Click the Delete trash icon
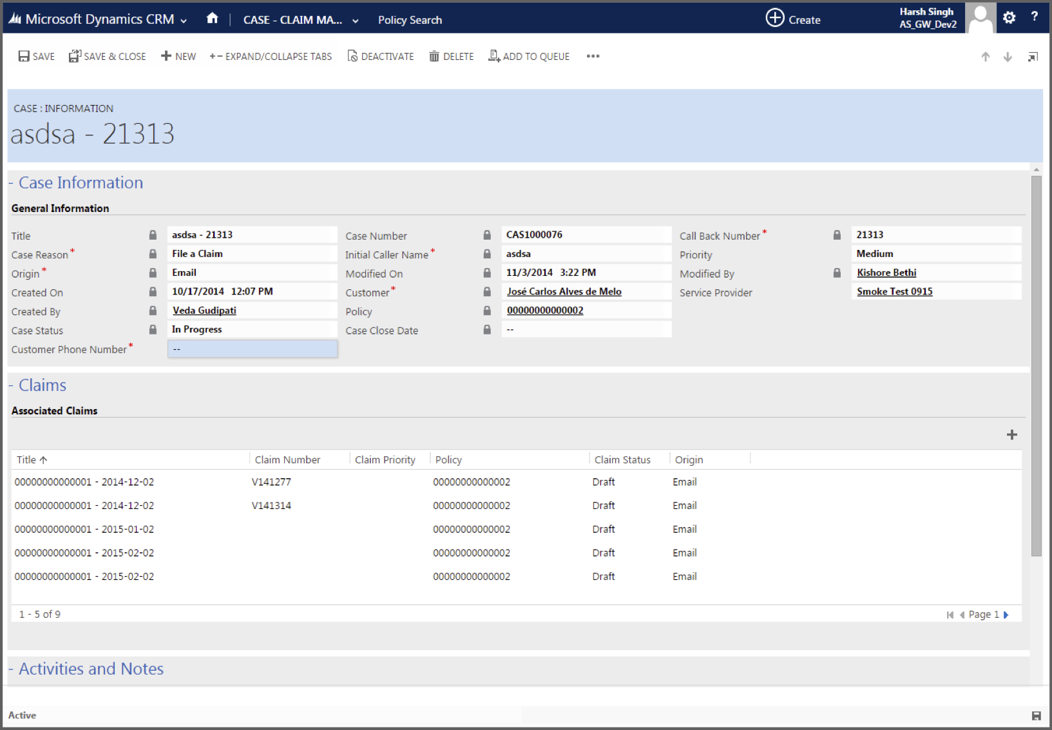1052x730 pixels. (x=434, y=57)
